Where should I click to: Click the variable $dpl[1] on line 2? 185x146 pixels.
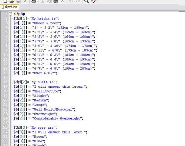point(20,18)
